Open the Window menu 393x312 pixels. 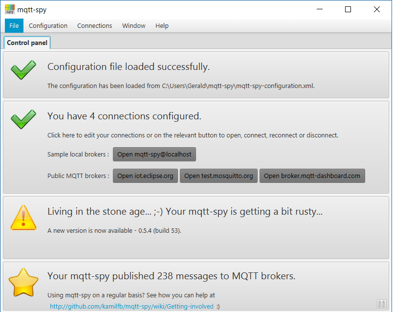pos(133,25)
